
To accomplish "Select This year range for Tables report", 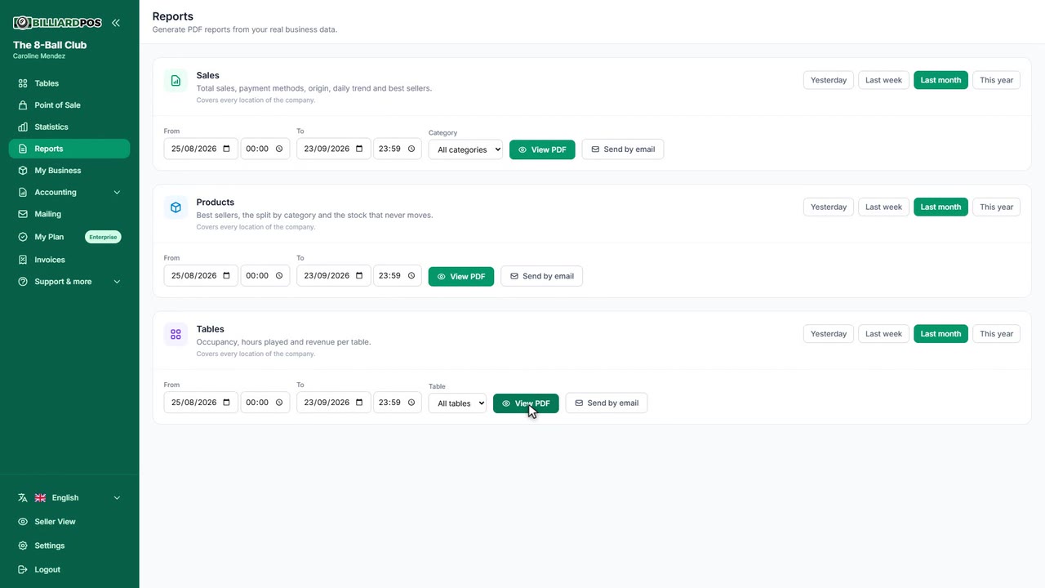I will 996,333.
